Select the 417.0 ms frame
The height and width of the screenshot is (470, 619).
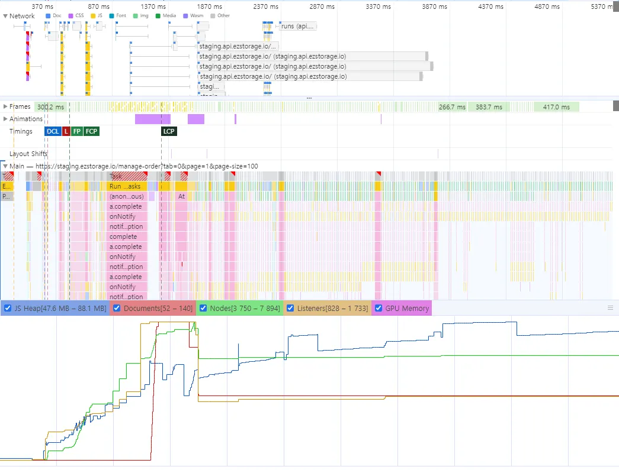[x=556, y=107]
